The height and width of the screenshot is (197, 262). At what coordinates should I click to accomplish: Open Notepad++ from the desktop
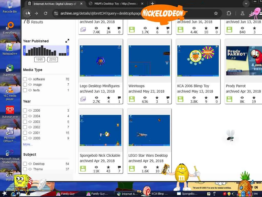[10, 49]
